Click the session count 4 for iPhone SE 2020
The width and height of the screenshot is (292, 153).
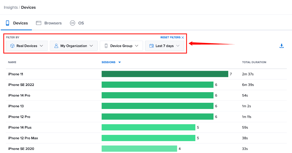pos(180,149)
